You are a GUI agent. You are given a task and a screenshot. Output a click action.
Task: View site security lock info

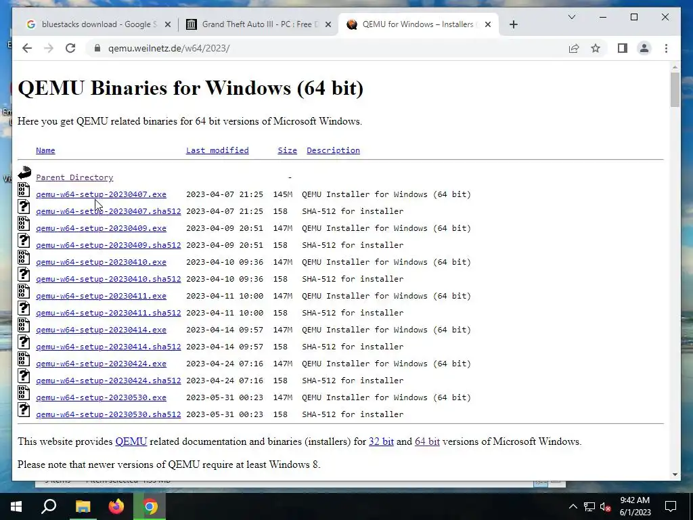[x=97, y=48]
